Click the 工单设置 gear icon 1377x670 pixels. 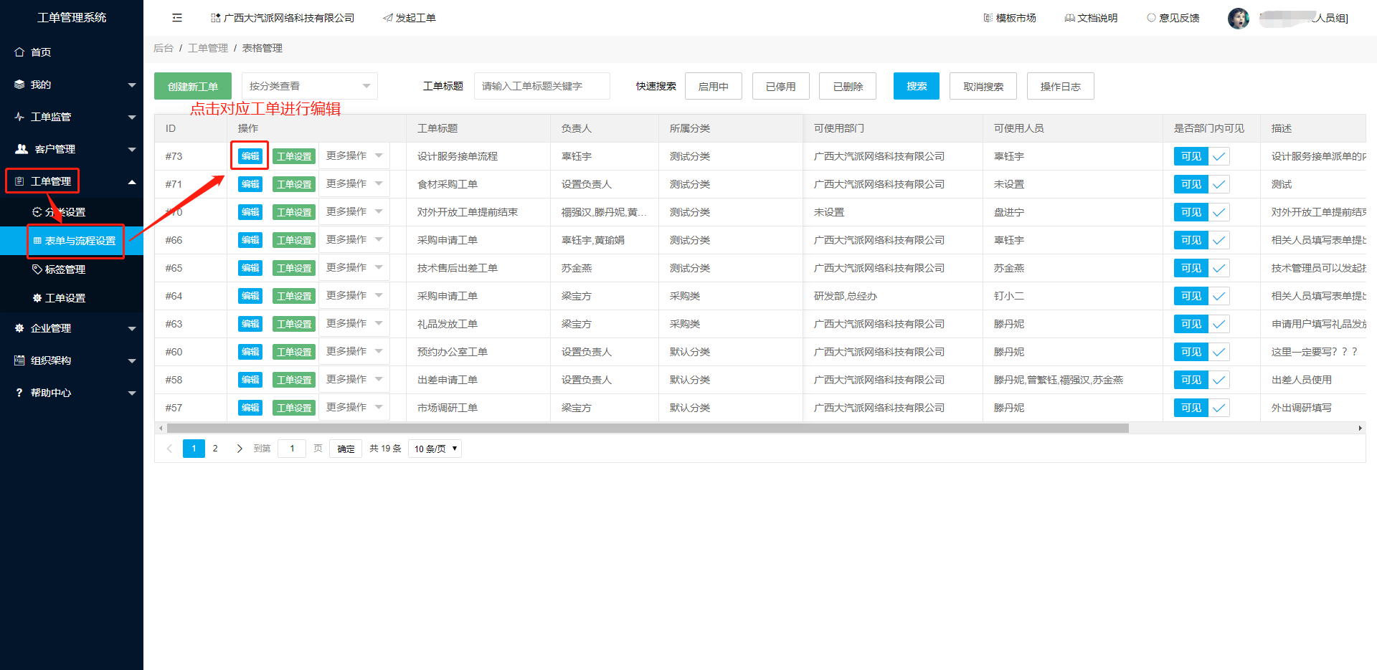pos(37,298)
